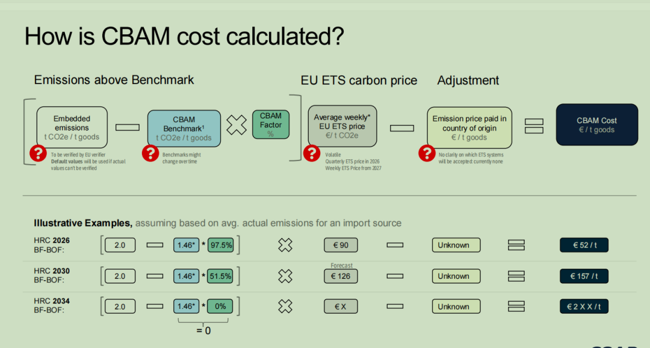This screenshot has width=650, height=348.
Task: Click the Average weekly EU ETS price box
Action: pyautogui.click(x=342, y=126)
